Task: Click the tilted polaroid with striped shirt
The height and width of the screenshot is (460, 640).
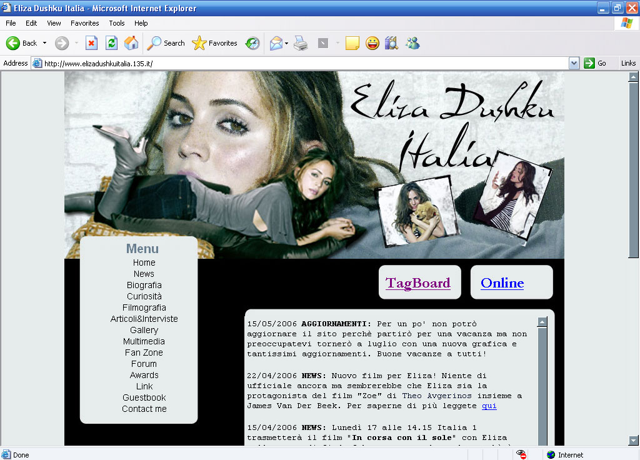Action: [x=514, y=196]
